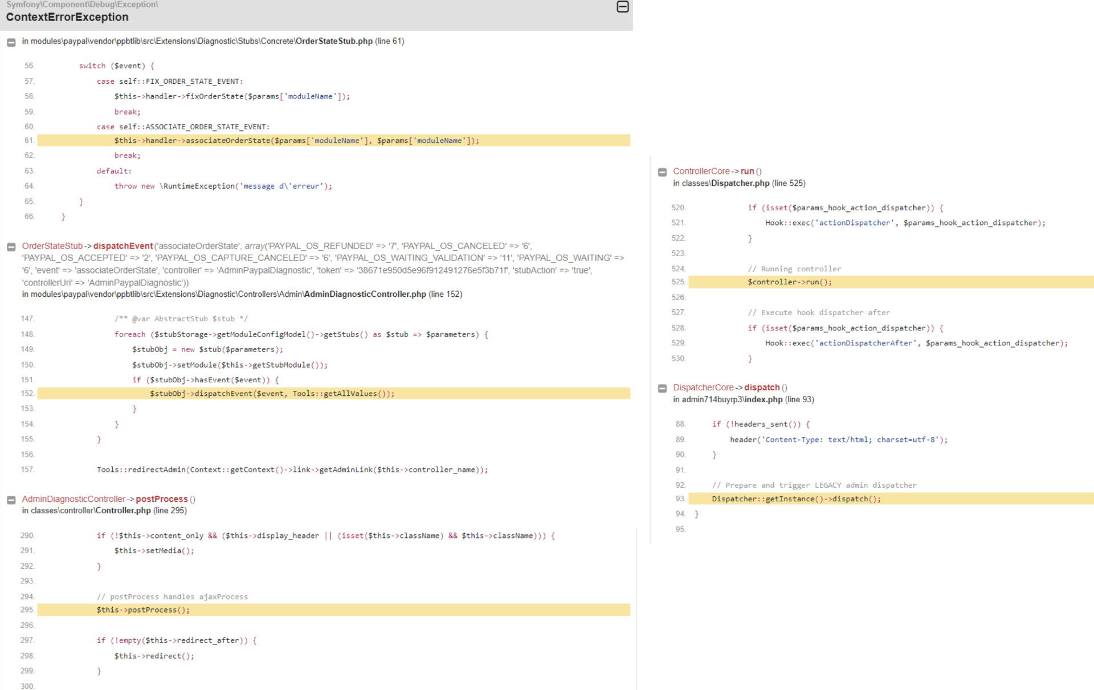Click highlighted line 525 $controller->run()
1094x690 pixels.
[x=891, y=282]
